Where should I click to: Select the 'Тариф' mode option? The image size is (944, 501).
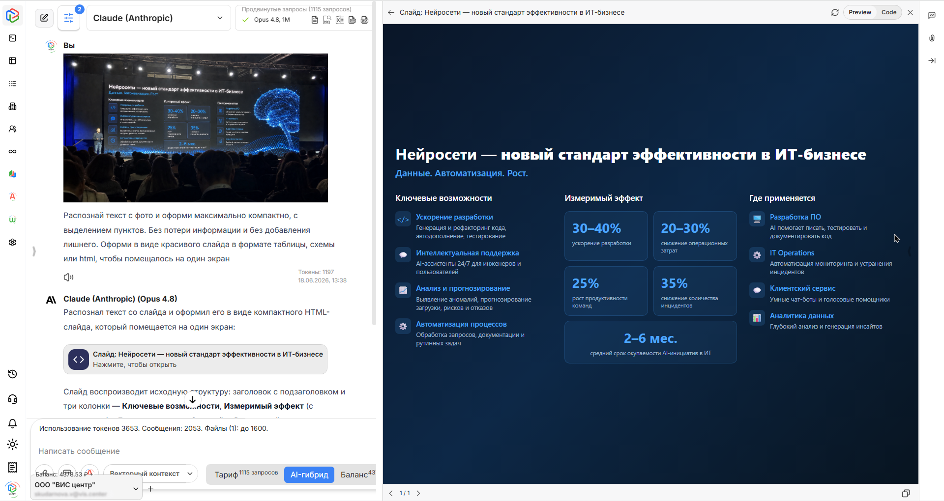click(x=245, y=474)
